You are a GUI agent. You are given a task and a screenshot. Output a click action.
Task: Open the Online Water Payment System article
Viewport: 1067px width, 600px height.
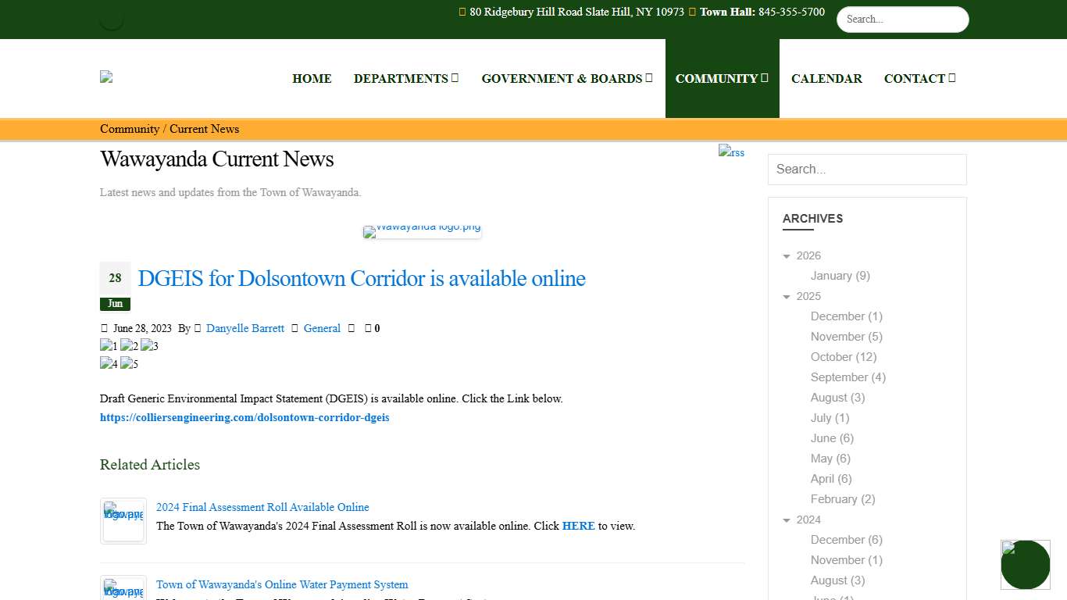[281, 584]
